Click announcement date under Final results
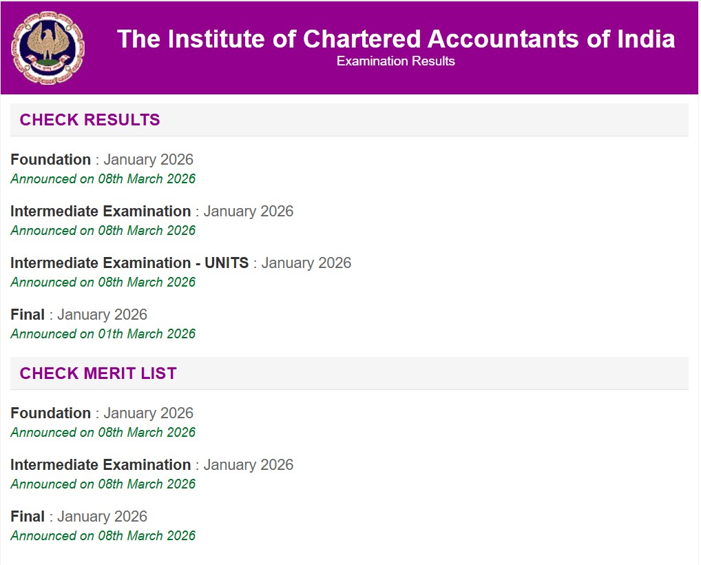 103,333
